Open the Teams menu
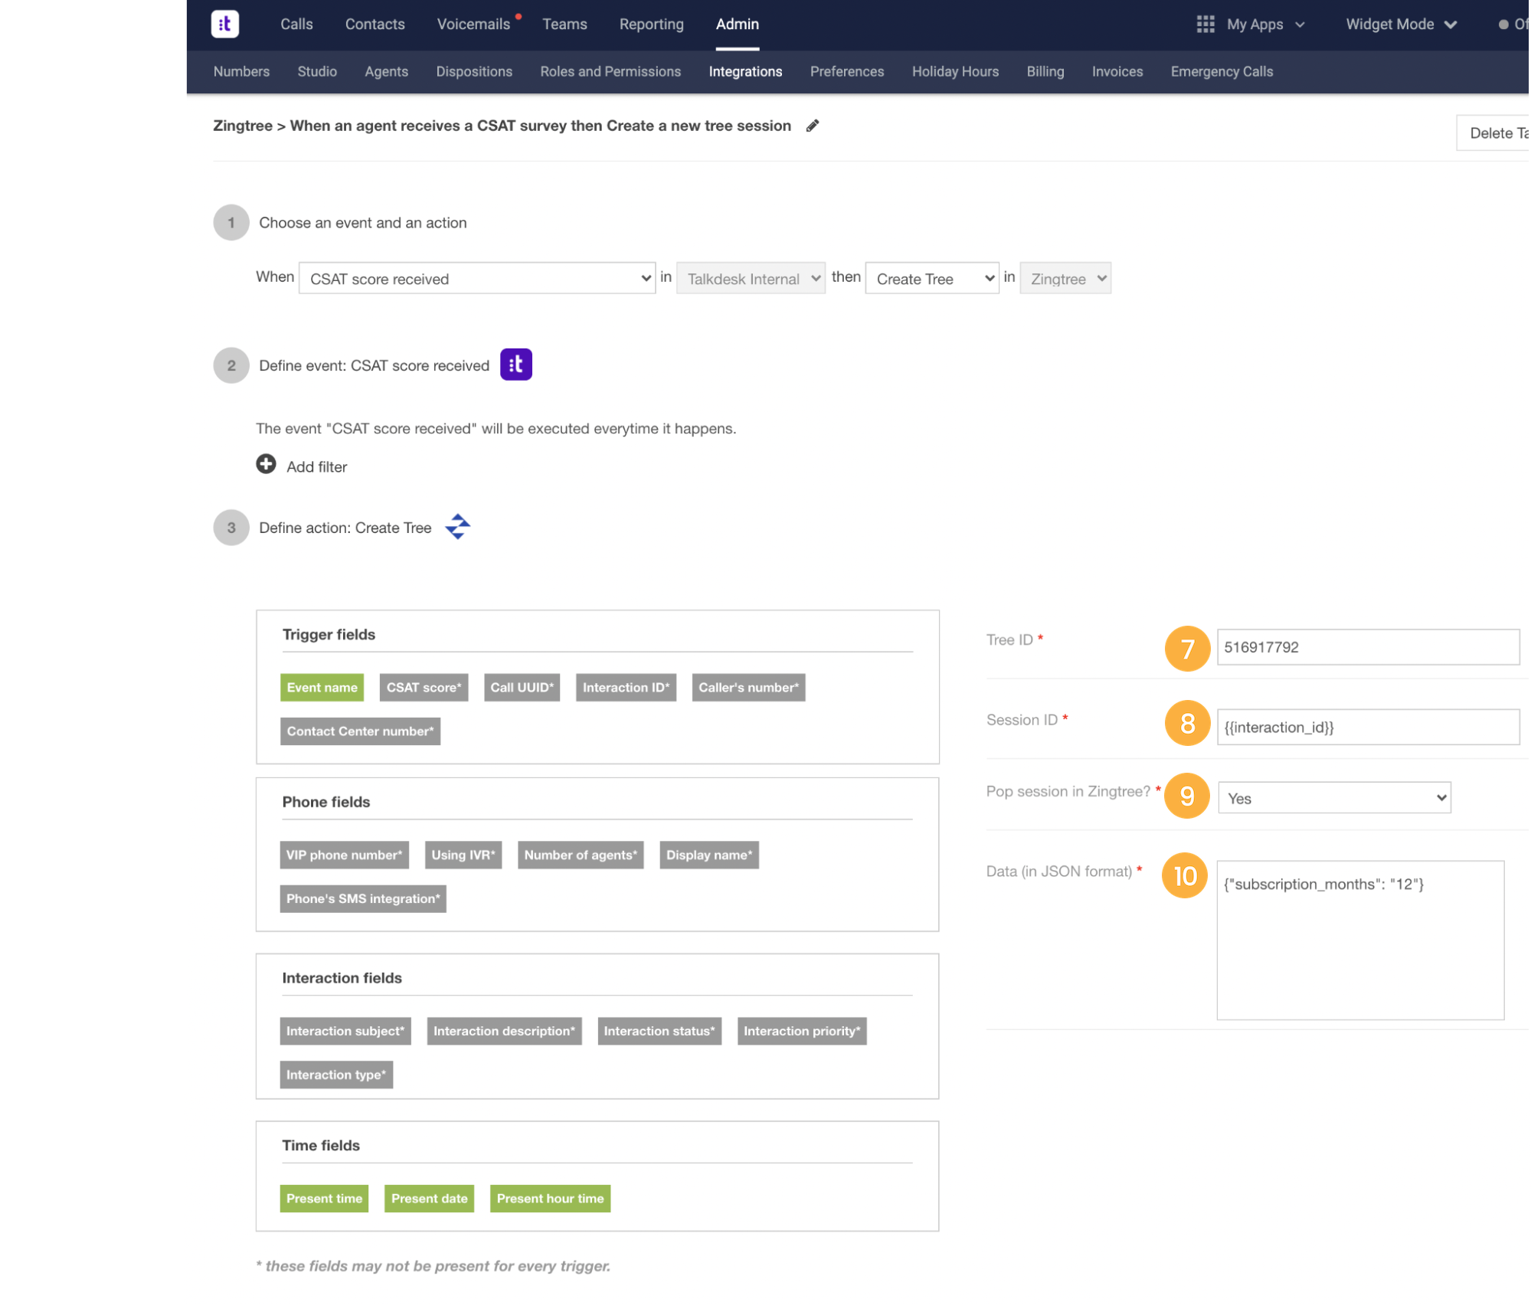Screen dimensions: 1531x1305 click(x=565, y=25)
